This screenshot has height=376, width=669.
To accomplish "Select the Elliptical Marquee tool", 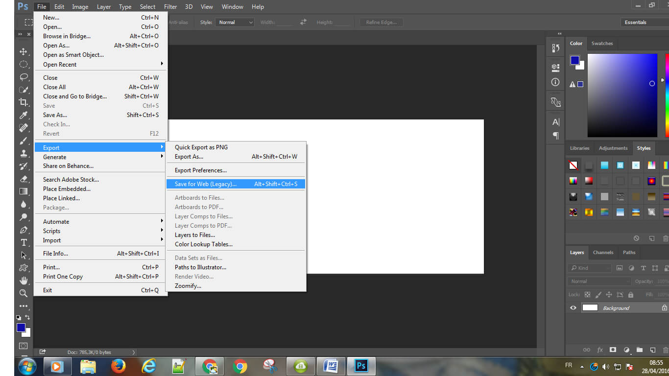I will point(23,64).
